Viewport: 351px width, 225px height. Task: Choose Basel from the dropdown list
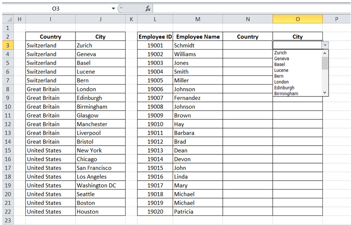pyautogui.click(x=279, y=64)
